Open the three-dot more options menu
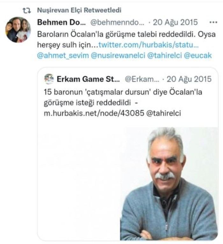This screenshot has width=223, height=244. point(213,22)
